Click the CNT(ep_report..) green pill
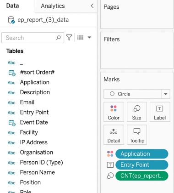Image resolution: width=174 pixels, height=193 pixels. pyautogui.click(x=142, y=176)
